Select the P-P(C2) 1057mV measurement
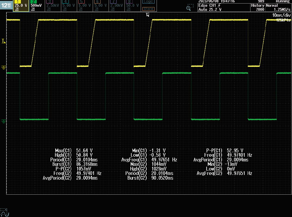This screenshot has width=292, height=217. click(x=73, y=169)
